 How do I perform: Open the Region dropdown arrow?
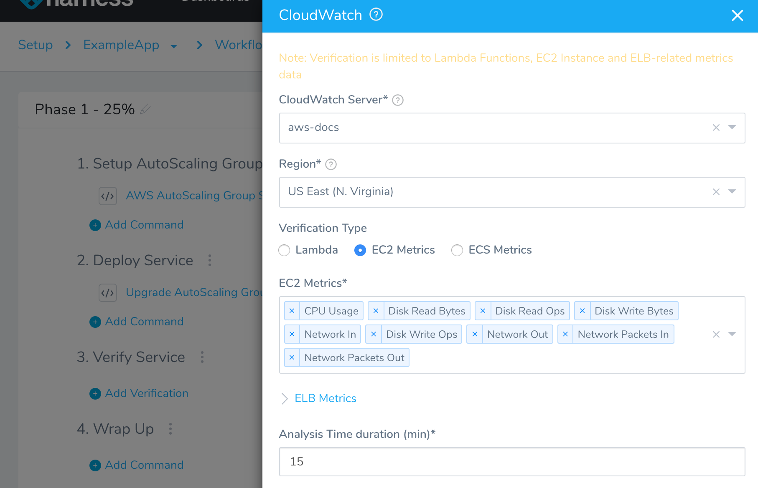pyautogui.click(x=732, y=191)
